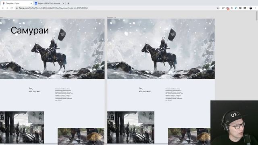Click the figma.com address bar

click(118, 8)
